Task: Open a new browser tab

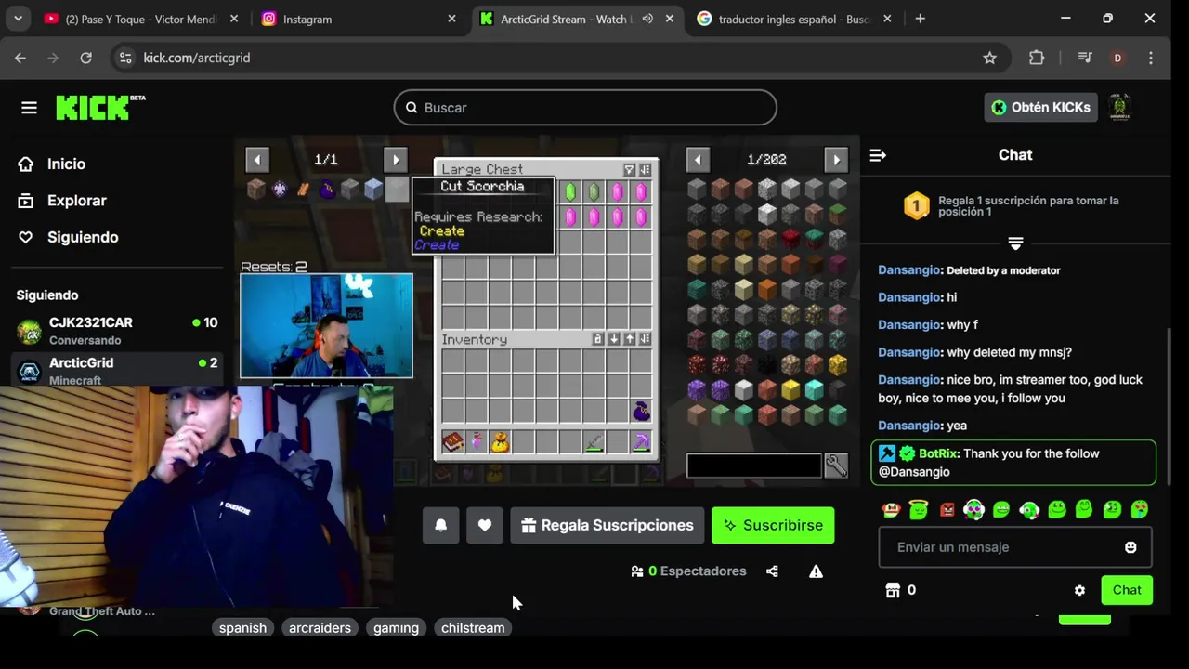Action: click(920, 19)
